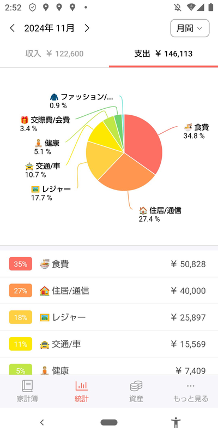Open the 資産 coins icon
218x437 pixels.
(x=136, y=386)
